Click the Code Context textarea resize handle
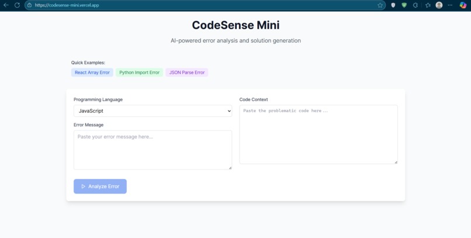Screen dimensions: 471x238 [x=396, y=162]
